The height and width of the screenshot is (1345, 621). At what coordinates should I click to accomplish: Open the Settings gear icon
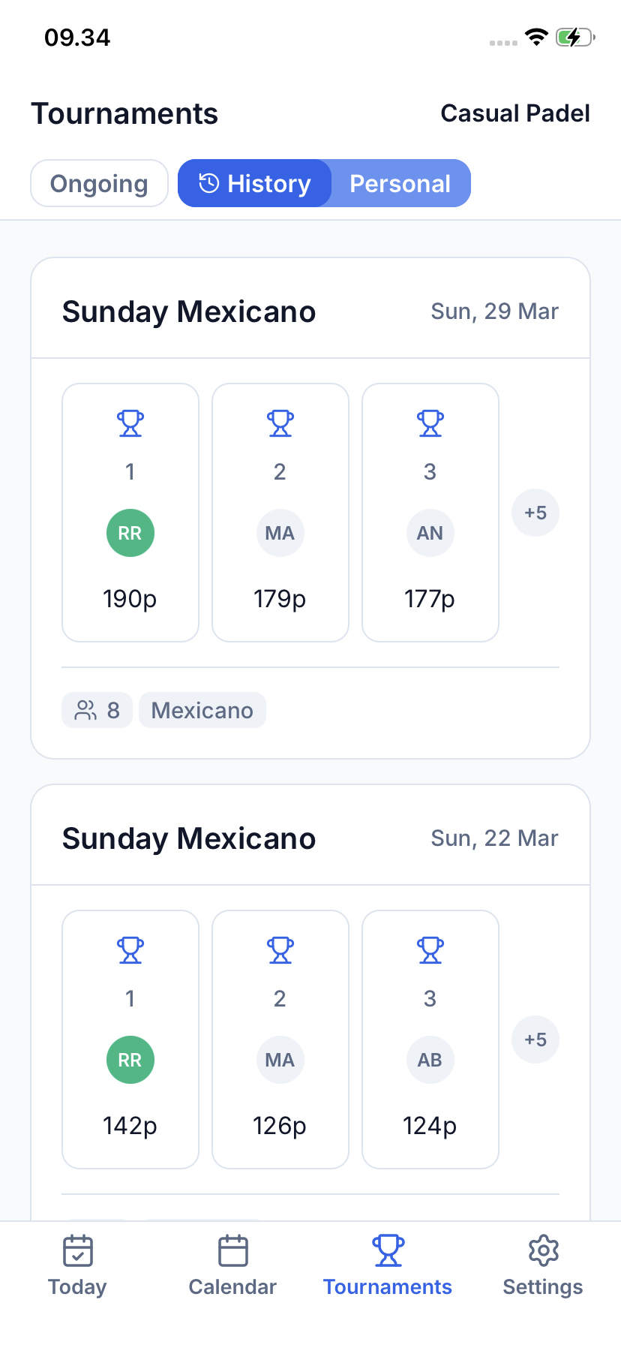point(543,1251)
